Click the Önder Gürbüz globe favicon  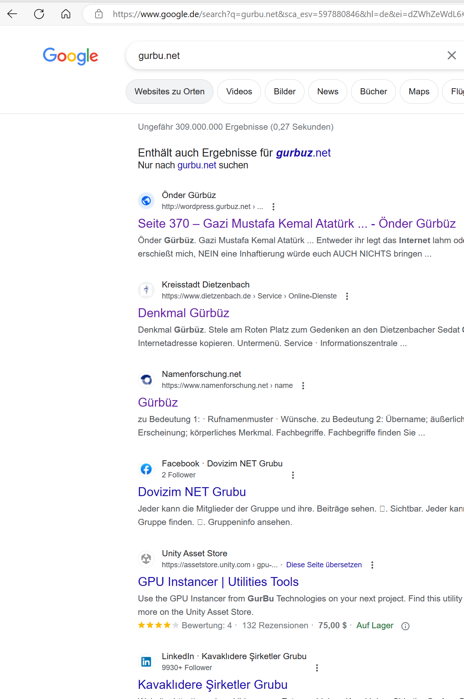[x=146, y=200]
